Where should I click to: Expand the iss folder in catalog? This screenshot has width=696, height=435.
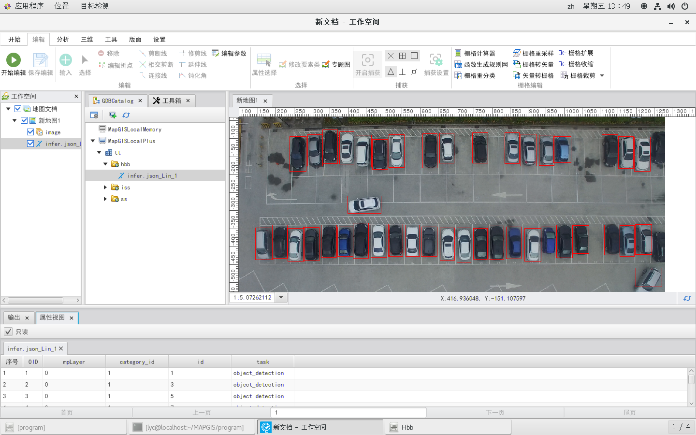coord(105,187)
